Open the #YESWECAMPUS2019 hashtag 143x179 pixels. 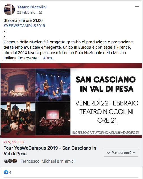[x=24, y=26]
